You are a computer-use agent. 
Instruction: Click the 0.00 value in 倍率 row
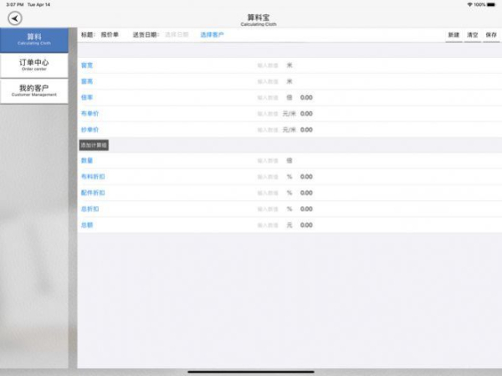point(306,97)
